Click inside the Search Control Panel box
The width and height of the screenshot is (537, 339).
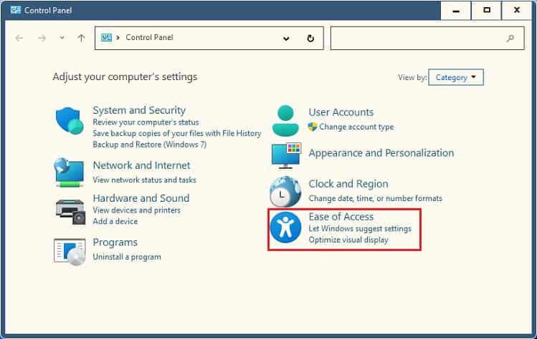[x=427, y=39]
